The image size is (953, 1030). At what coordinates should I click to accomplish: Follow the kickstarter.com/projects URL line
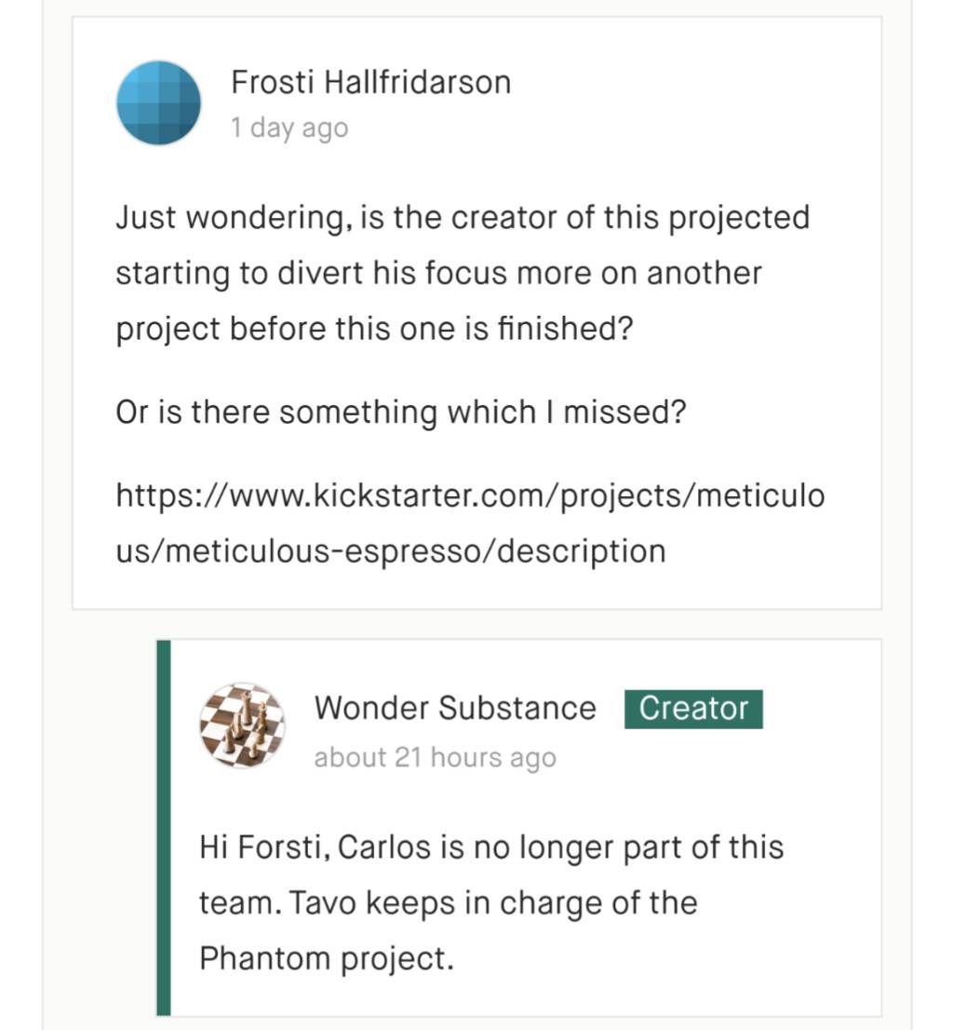470,496
